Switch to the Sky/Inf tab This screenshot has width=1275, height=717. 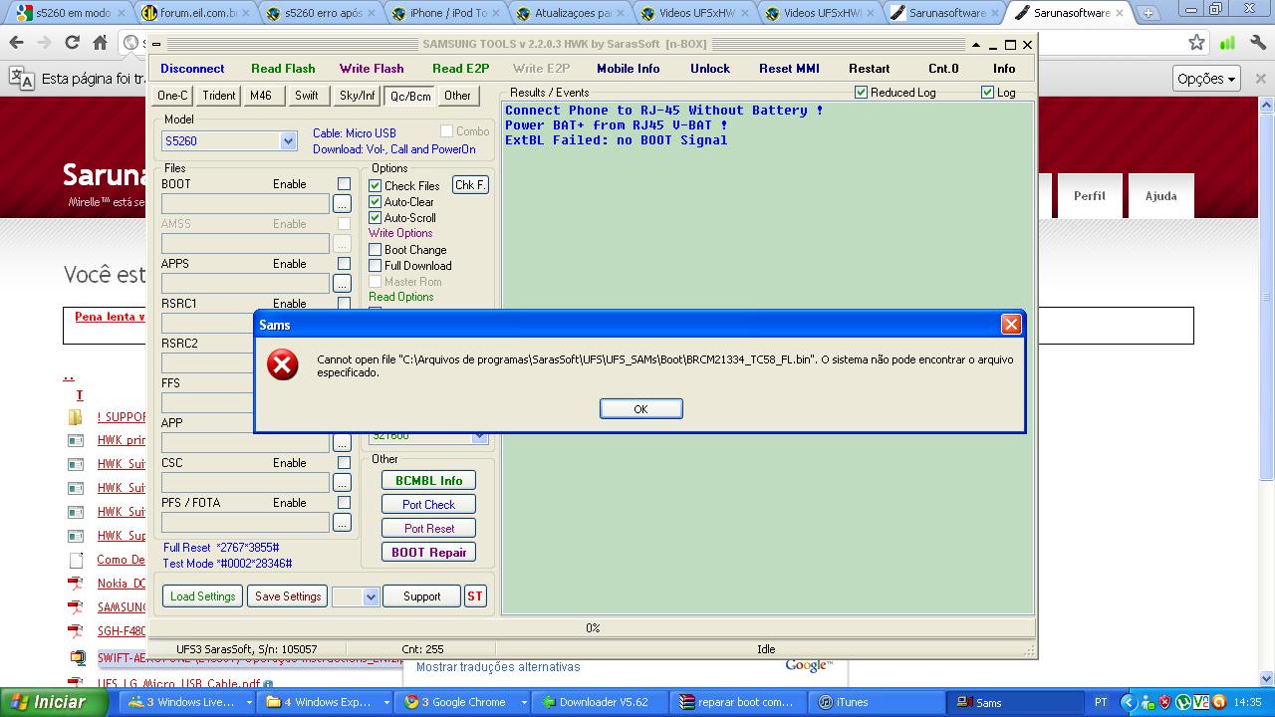[x=358, y=96]
